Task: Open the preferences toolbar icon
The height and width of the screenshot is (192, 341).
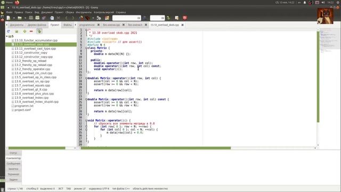Action: click(x=176, y=18)
